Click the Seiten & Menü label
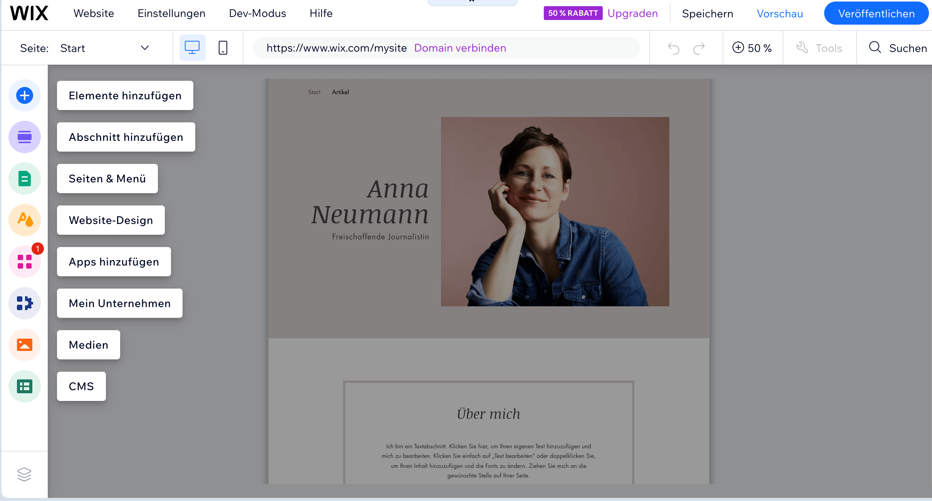Image resolution: width=932 pixels, height=501 pixels. click(x=107, y=179)
